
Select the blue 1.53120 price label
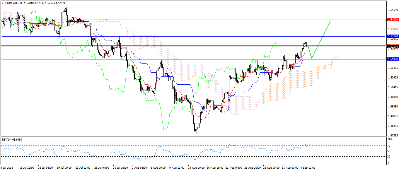click(x=392, y=36)
